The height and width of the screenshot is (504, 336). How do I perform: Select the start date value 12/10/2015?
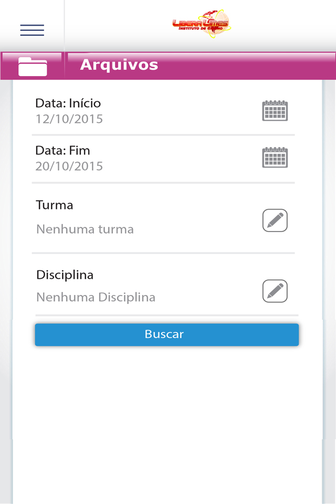(69, 119)
